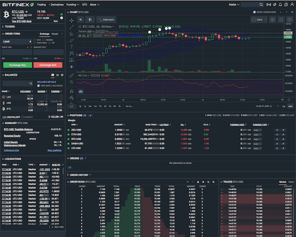296x237 pixels.
Task: Tick the Post-Only checkbox
Action: click(x=35, y=43)
